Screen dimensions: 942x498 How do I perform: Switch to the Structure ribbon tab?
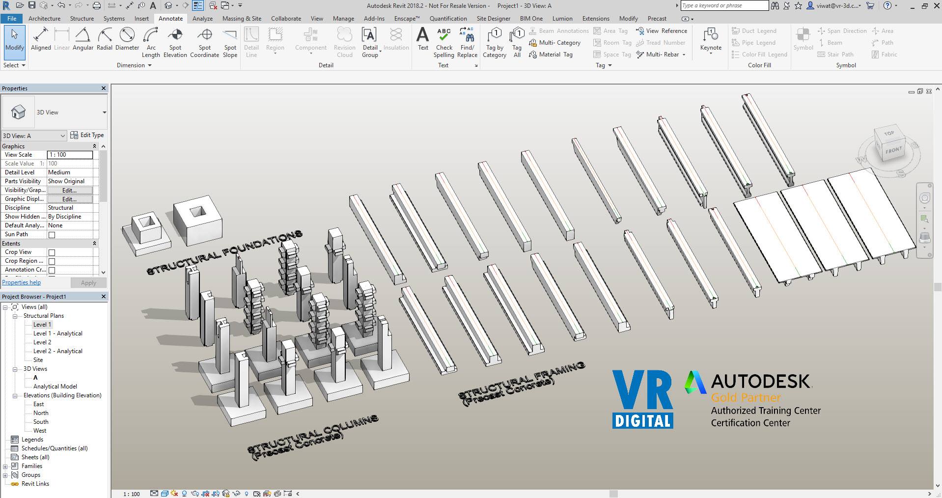[x=82, y=19]
